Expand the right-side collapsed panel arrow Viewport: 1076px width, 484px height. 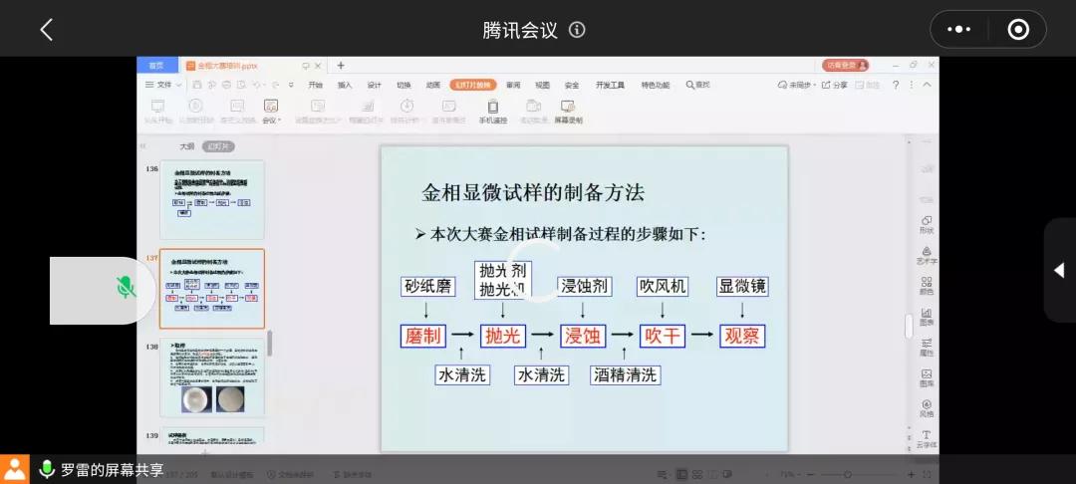click(1059, 271)
